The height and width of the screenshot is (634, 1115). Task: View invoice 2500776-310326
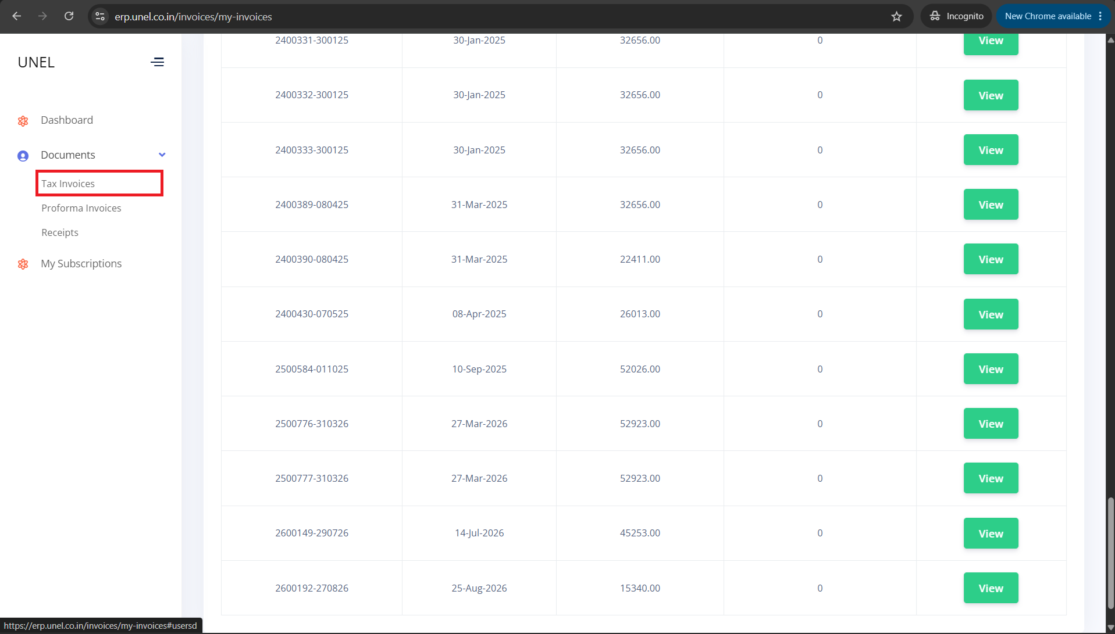pos(991,424)
